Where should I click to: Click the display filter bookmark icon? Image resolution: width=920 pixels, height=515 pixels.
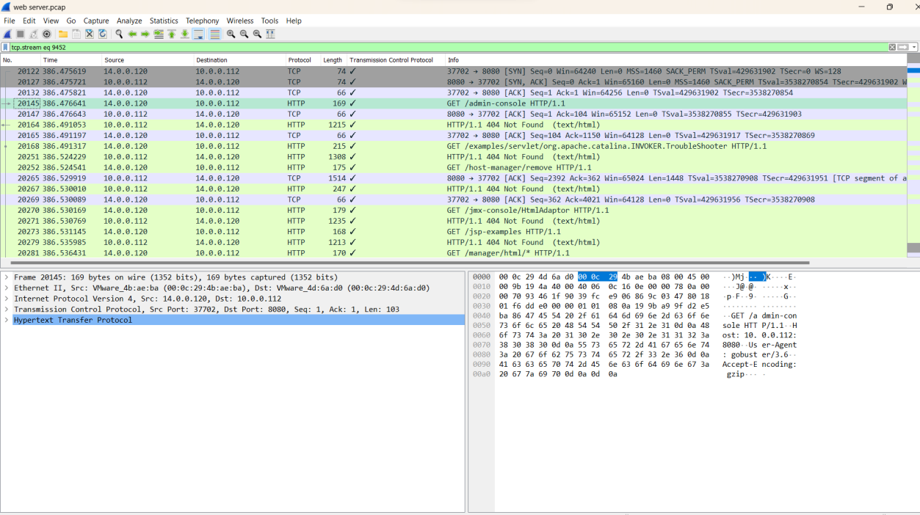[6, 47]
